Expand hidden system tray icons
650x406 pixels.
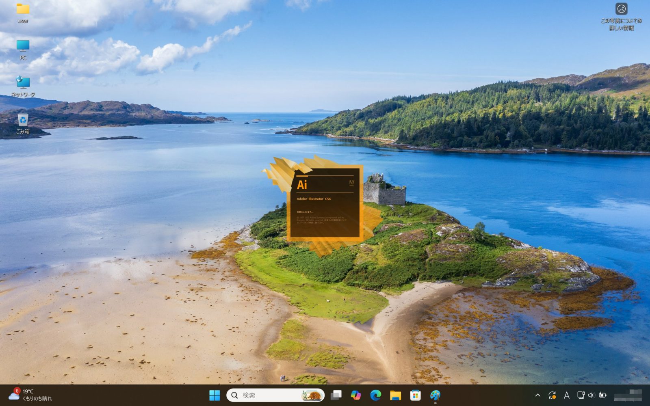click(x=537, y=395)
